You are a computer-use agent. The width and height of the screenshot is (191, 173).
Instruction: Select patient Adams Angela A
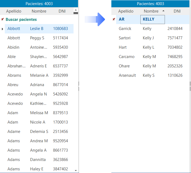point(39,150)
